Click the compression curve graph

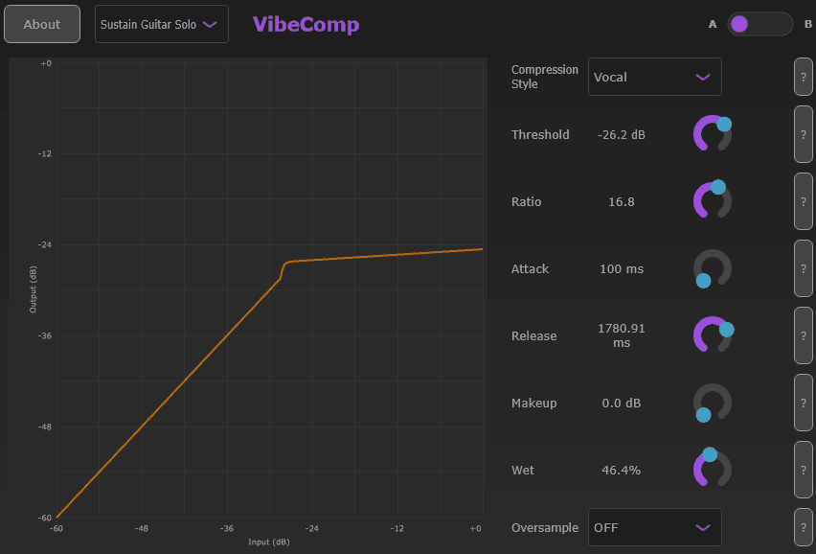click(249, 288)
